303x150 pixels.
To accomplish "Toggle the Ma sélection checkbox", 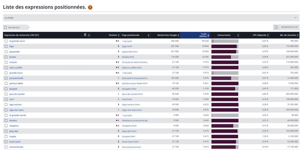I will (x=5, y=28).
